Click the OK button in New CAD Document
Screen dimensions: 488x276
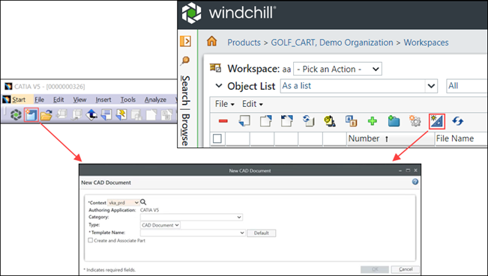tap(375, 269)
